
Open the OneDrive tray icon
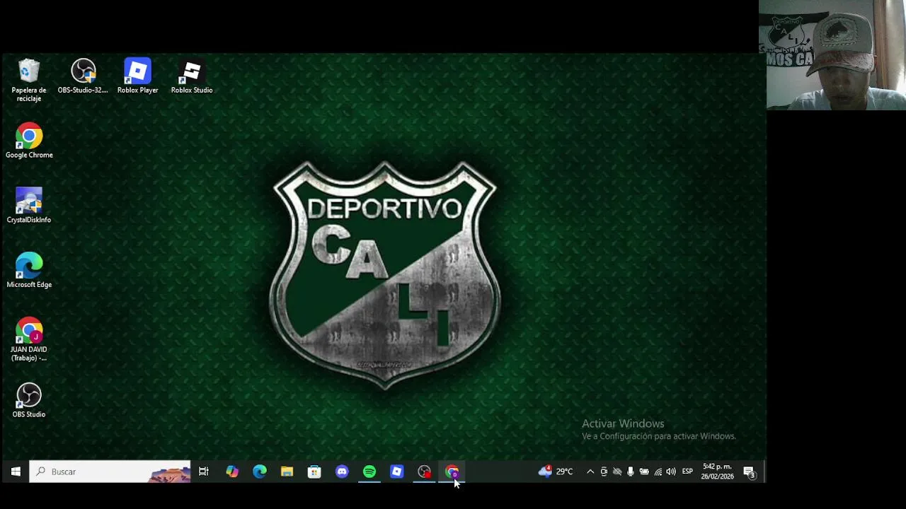(617, 472)
